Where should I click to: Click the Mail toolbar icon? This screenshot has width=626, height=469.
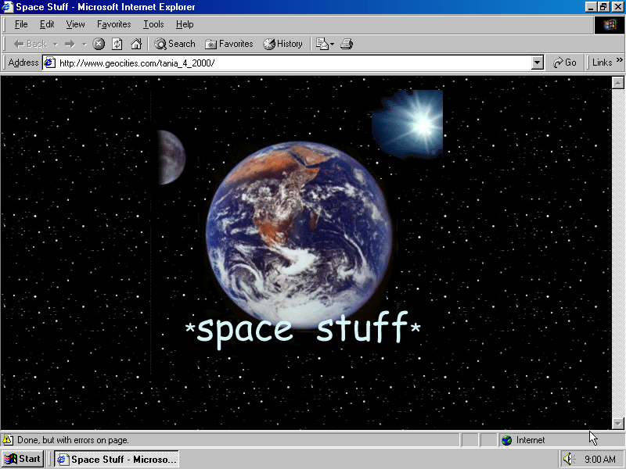pos(322,44)
